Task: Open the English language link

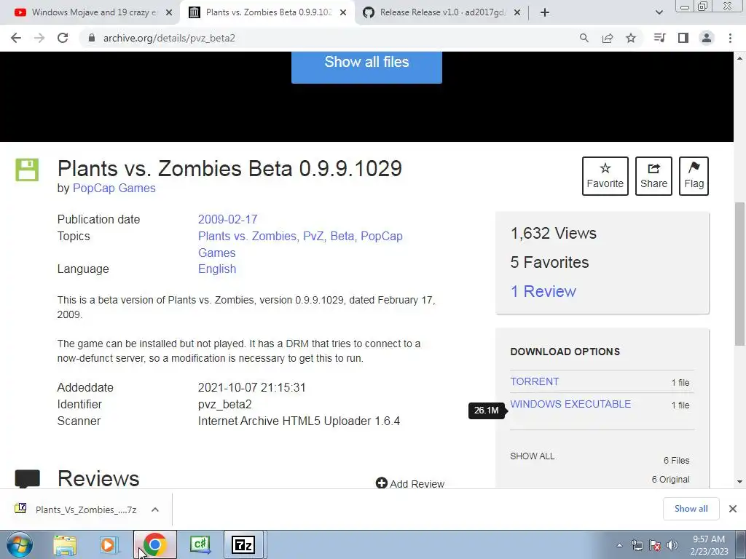Action: [x=217, y=269]
